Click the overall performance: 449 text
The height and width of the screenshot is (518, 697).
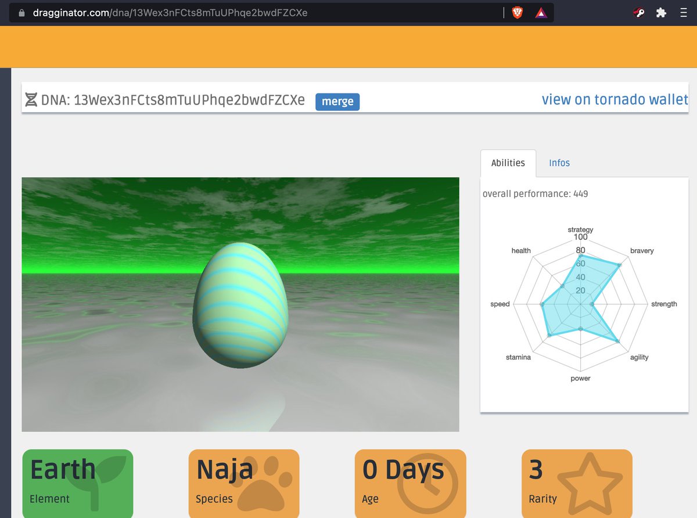coord(535,194)
